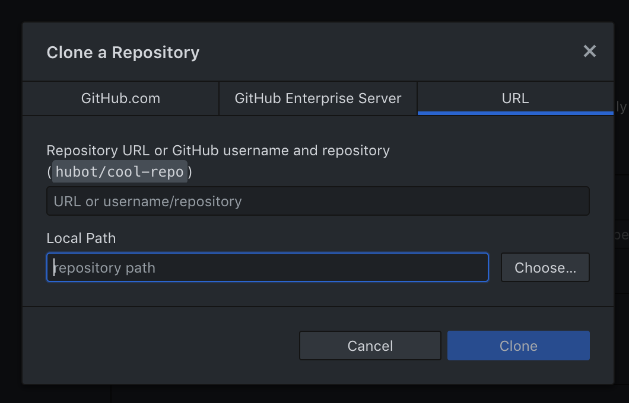
Task: Open the folder browser with Choose...
Action: point(545,267)
